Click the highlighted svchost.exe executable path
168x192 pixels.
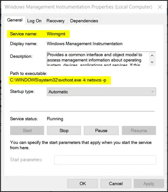pyautogui.click(x=58, y=80)
